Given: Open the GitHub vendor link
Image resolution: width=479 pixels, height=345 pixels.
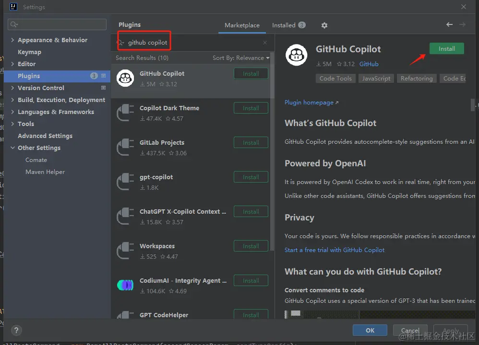Looking at the screenshot, I should pos(369,64).
